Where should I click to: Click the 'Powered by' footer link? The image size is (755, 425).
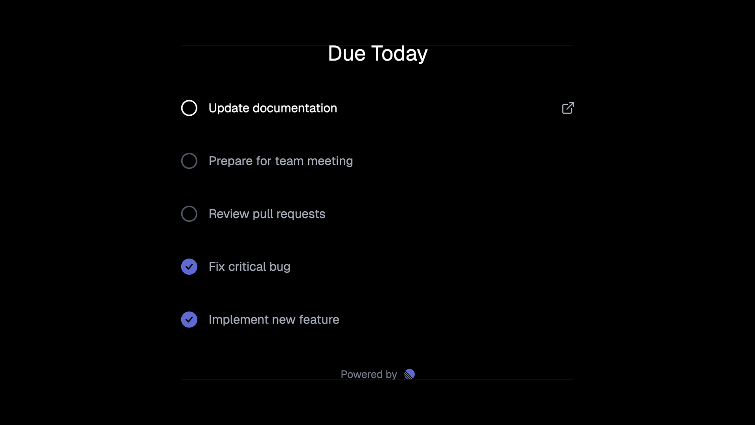pyautogui.click(x=368, y=374)
